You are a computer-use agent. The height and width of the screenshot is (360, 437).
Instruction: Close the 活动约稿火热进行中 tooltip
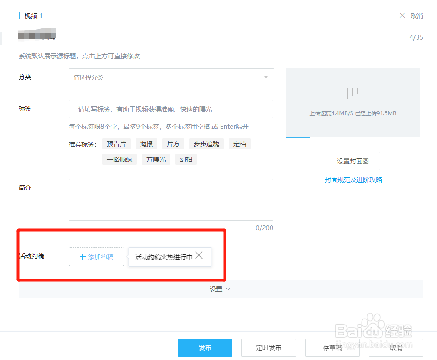(199, 255)
